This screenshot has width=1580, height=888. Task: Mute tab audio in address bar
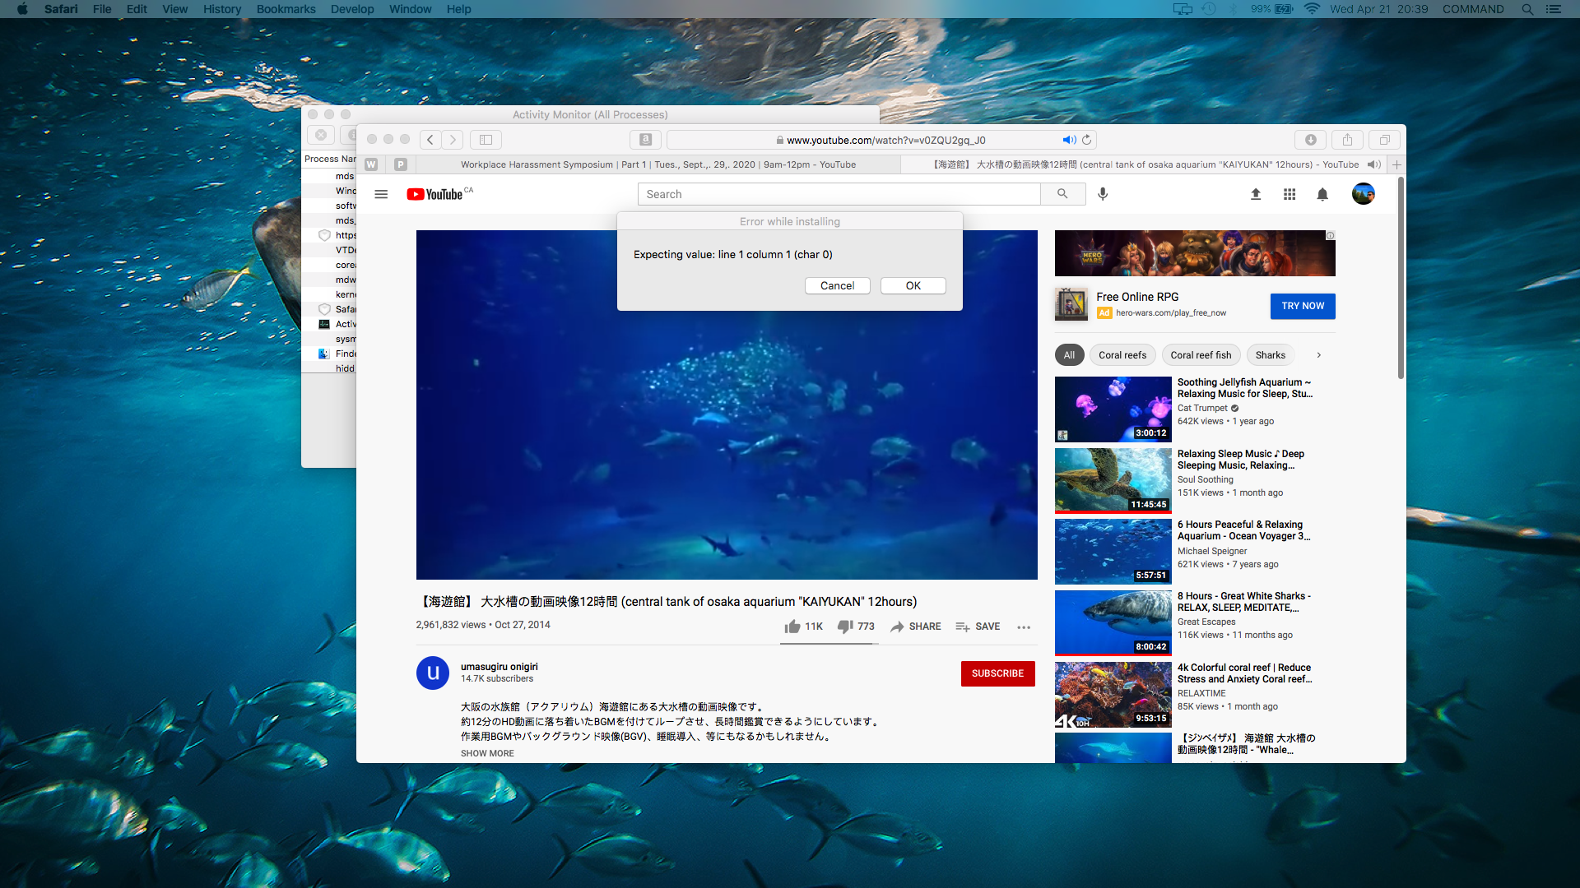pos(1069,140)
